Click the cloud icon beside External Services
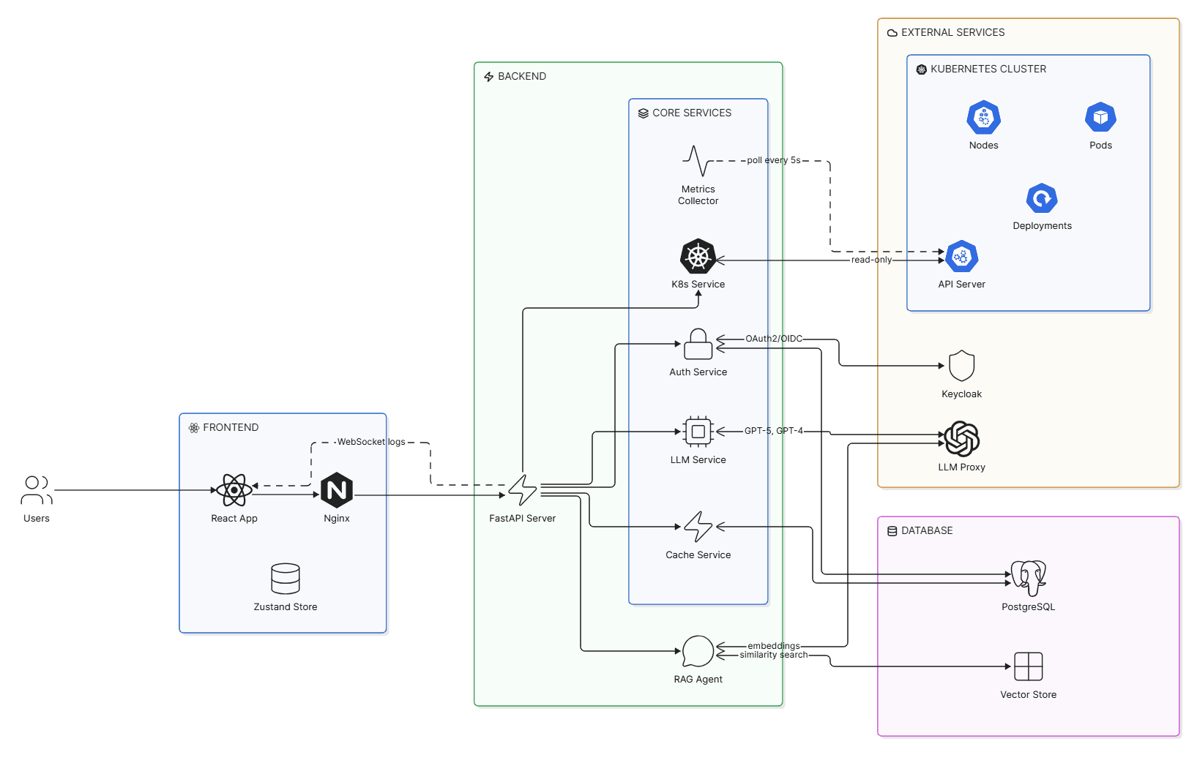The height and width of the screenshot is (763, 1197). (x=892, y=33)
